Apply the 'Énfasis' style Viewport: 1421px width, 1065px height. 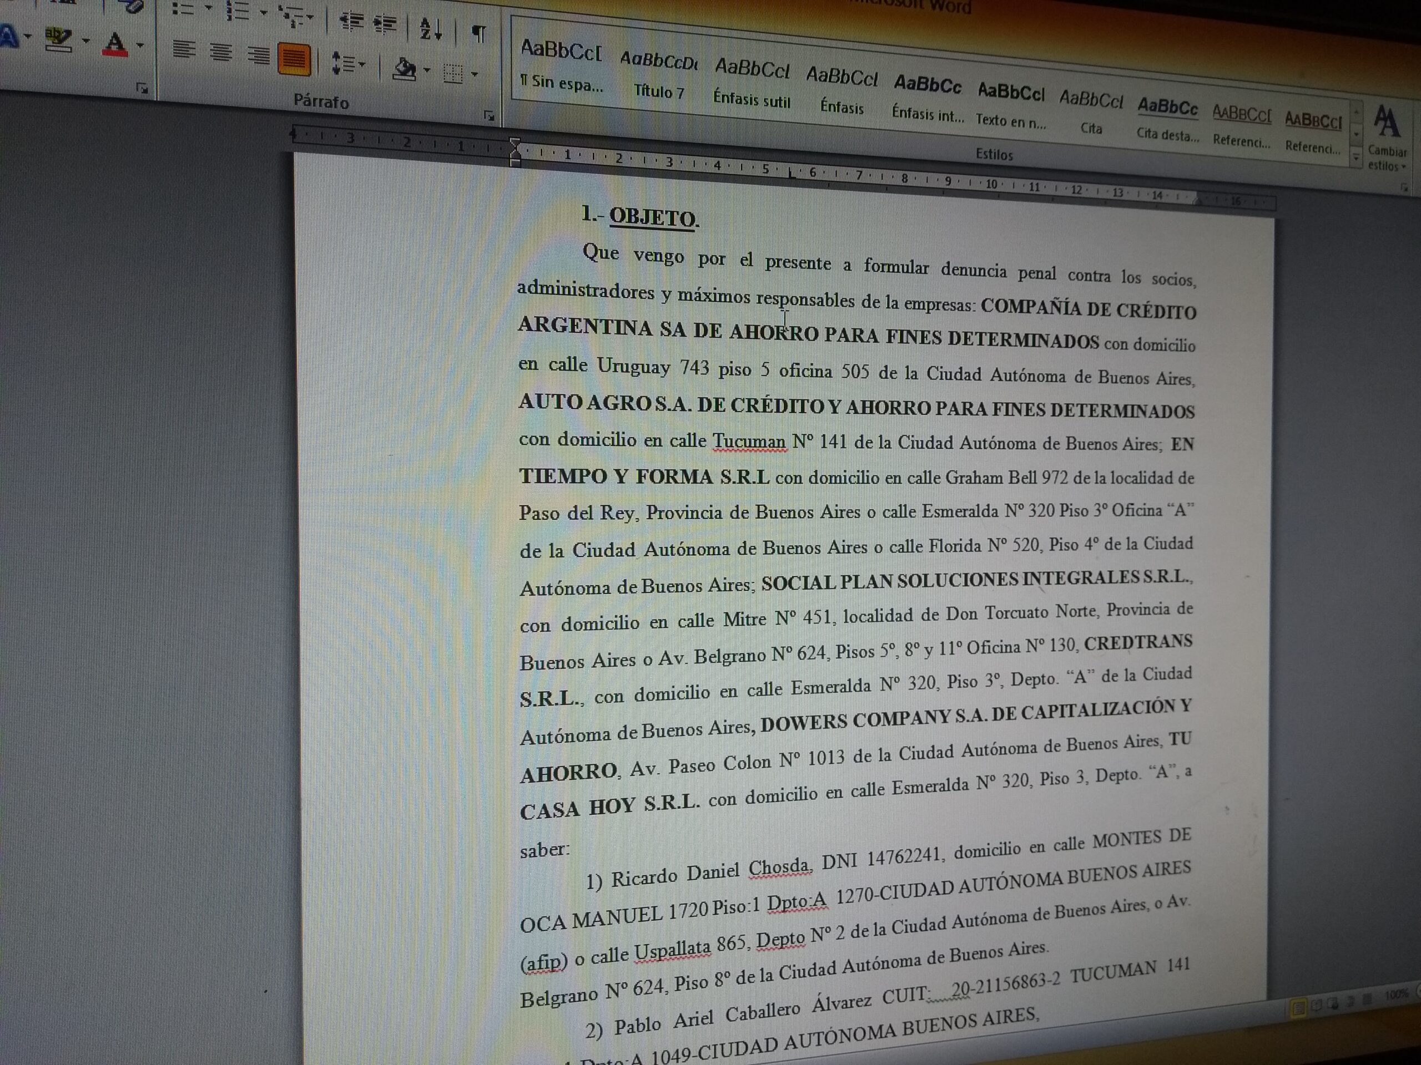point(841,91)
